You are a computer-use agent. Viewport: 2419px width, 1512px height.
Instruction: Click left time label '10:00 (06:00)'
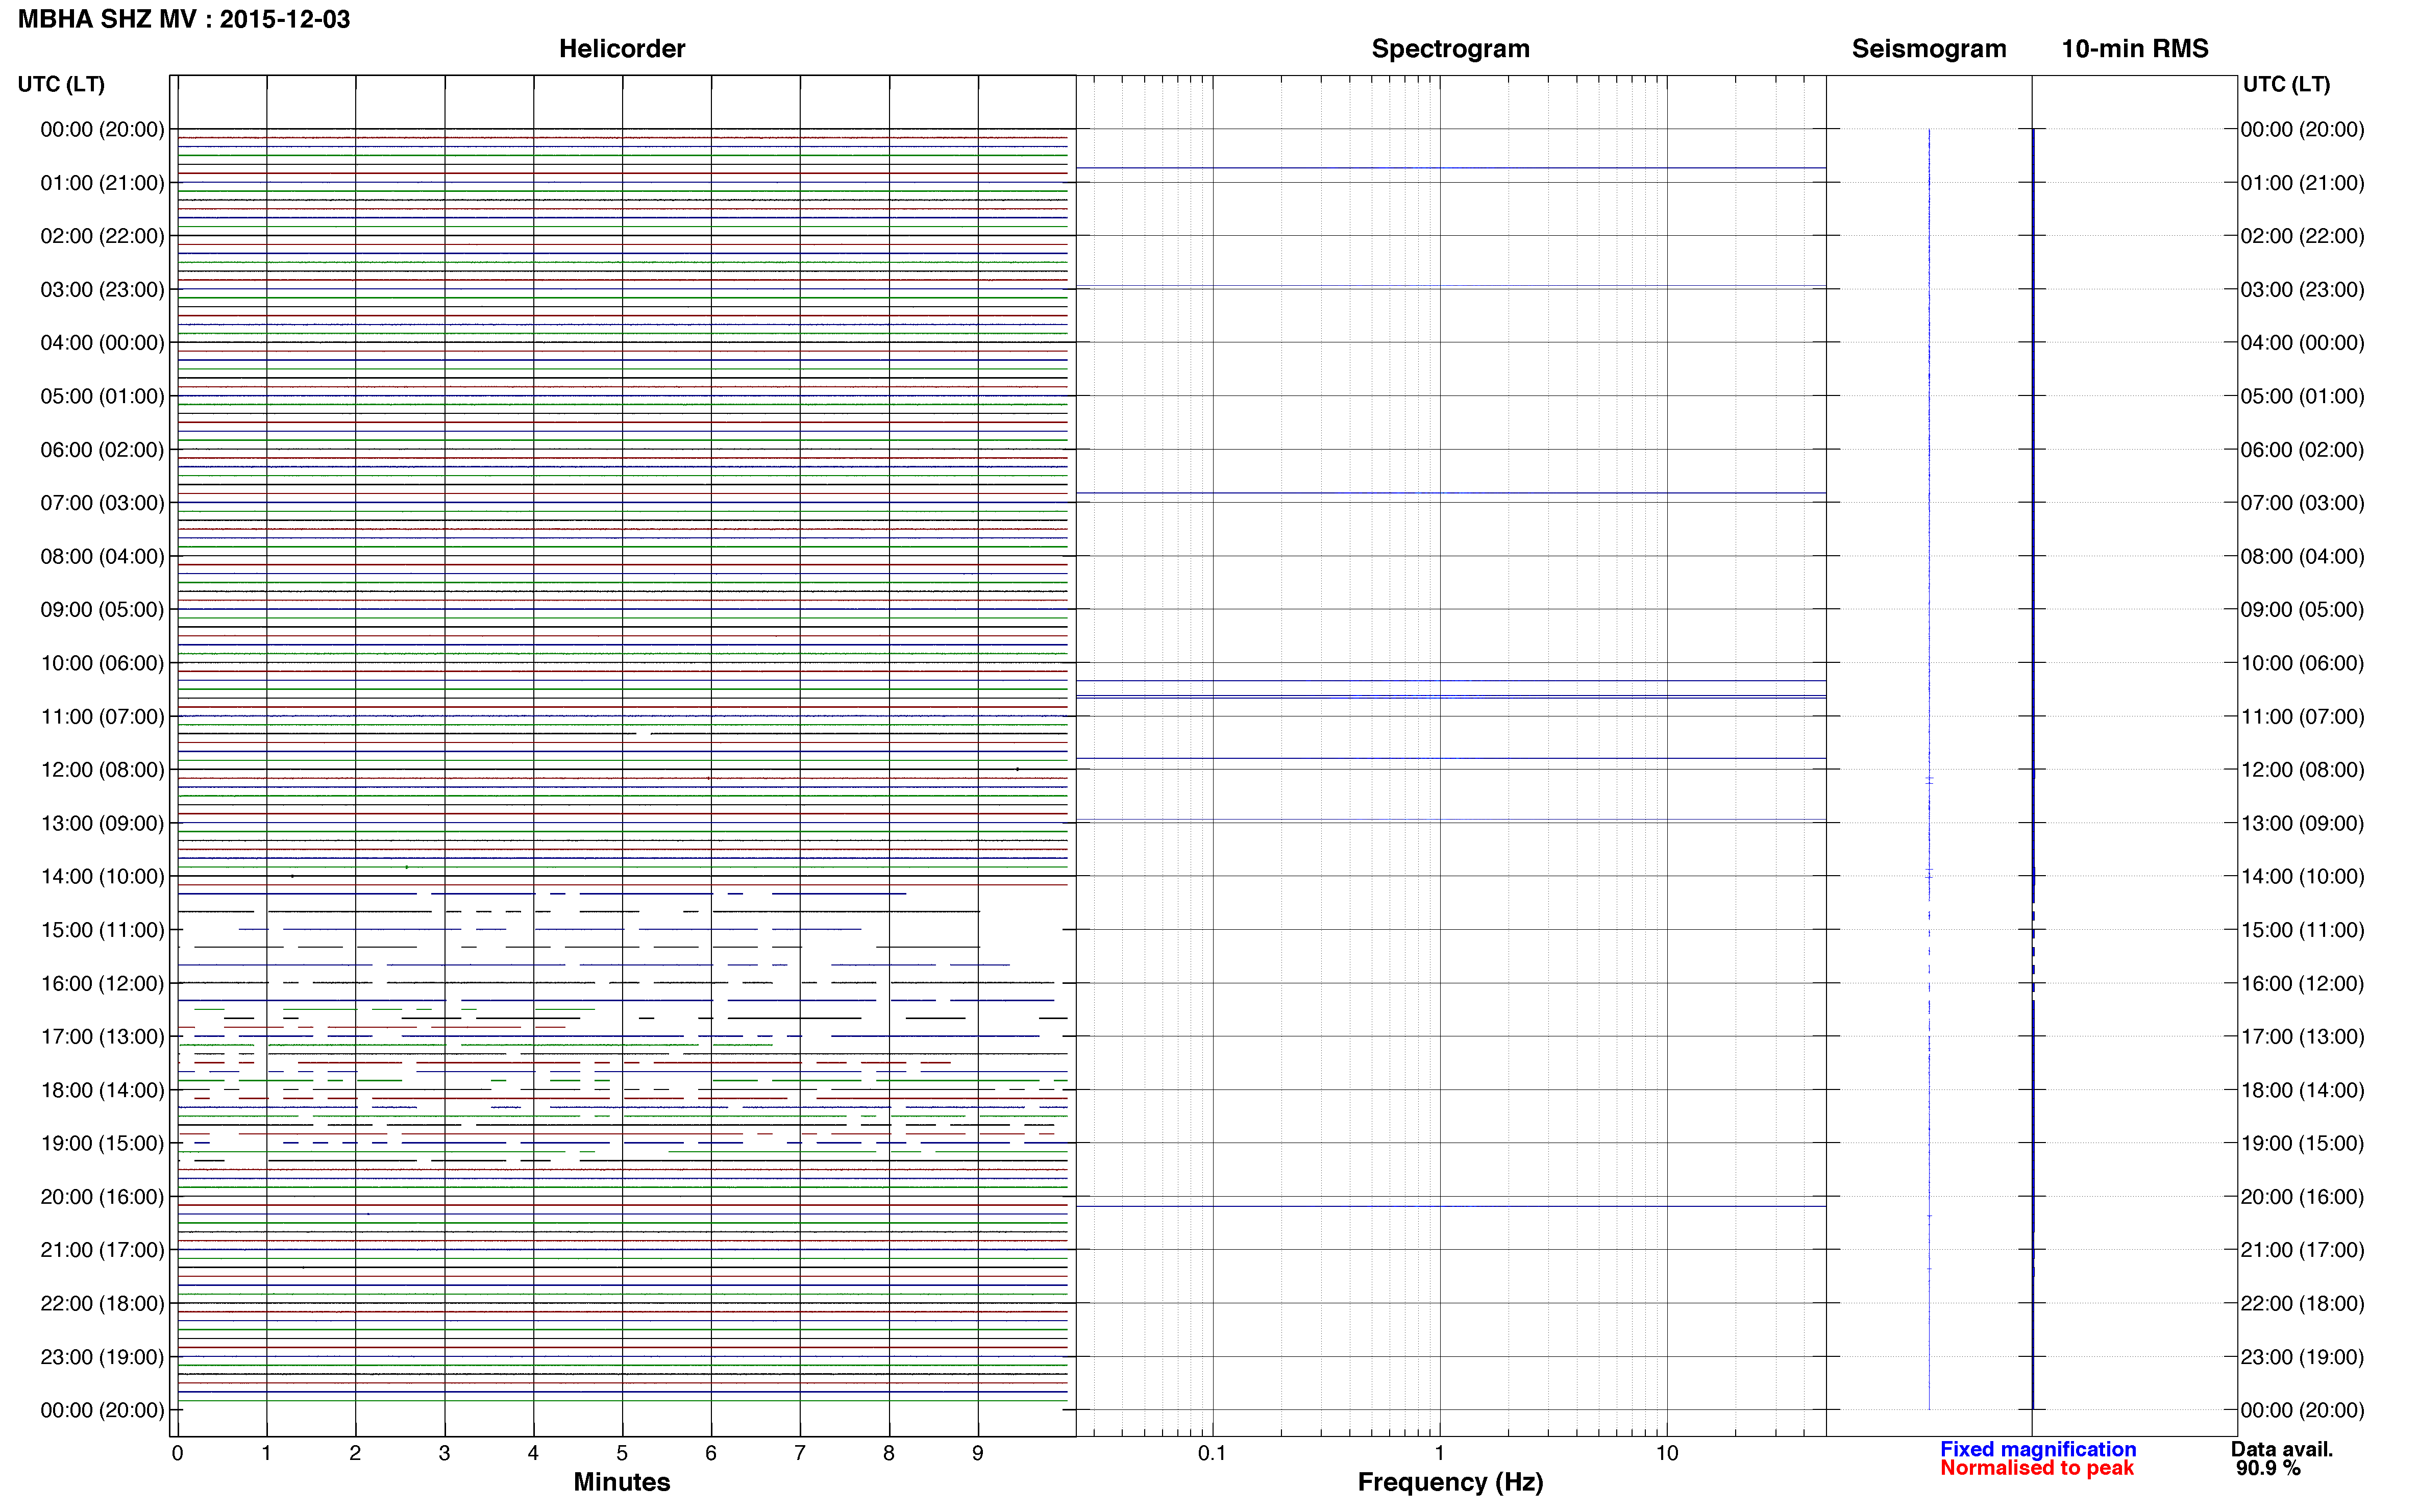pos(103,663)
